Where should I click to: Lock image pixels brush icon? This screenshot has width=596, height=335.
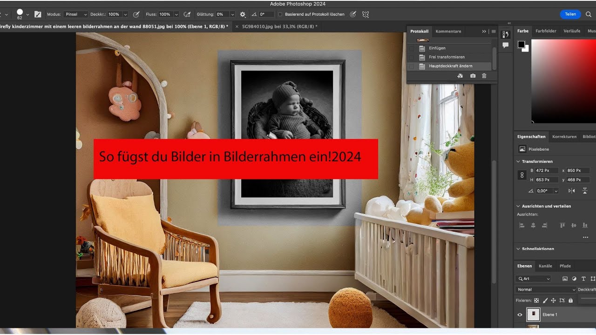point(545,301)
